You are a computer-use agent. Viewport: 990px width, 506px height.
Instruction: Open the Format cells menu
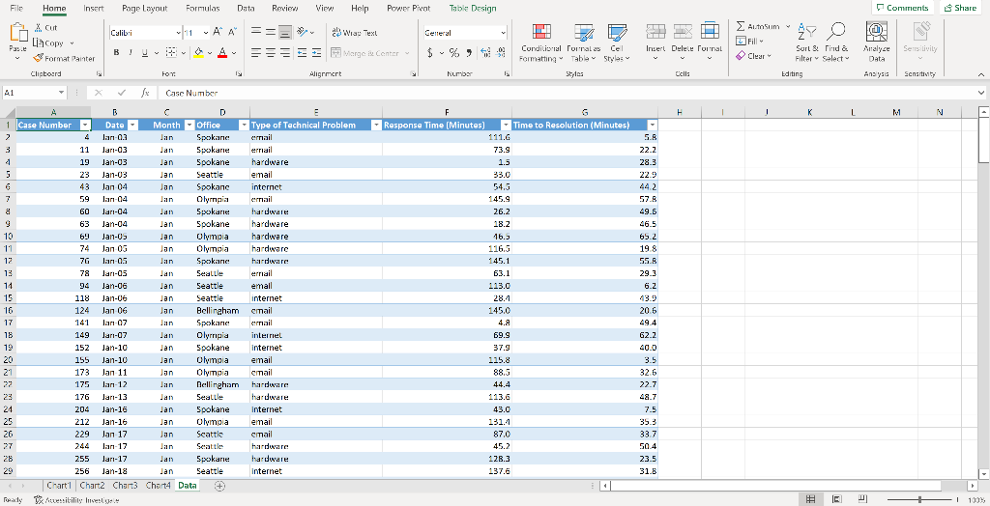(710, 42)
